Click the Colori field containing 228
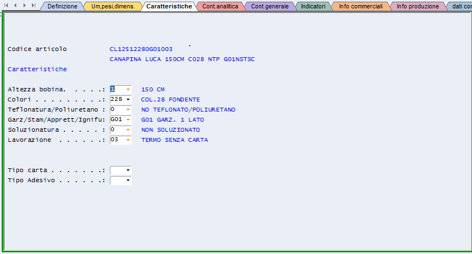 point(117,99)
